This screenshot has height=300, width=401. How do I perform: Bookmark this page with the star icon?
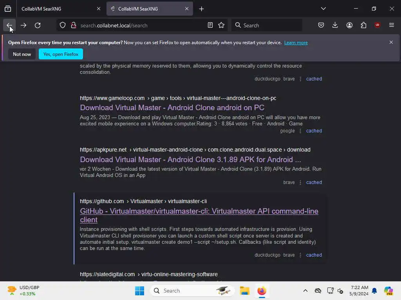click(221, 25)
